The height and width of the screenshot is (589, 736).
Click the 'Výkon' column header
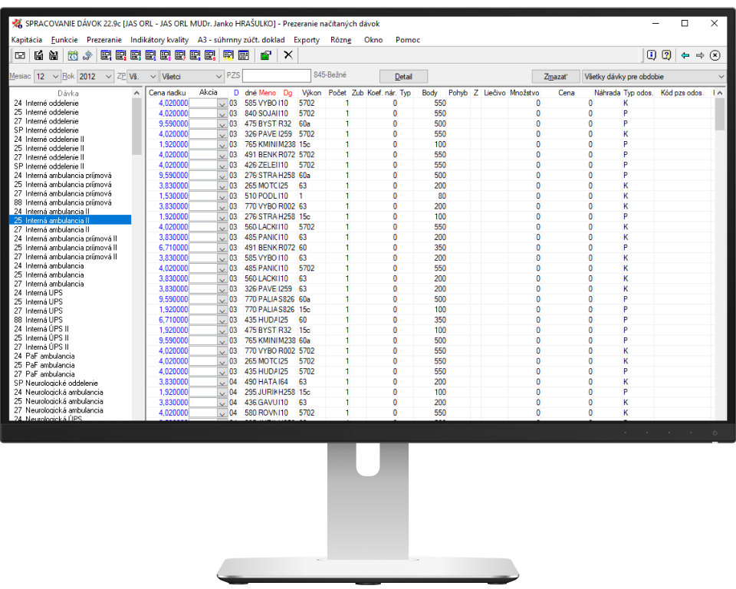(312, 93)
